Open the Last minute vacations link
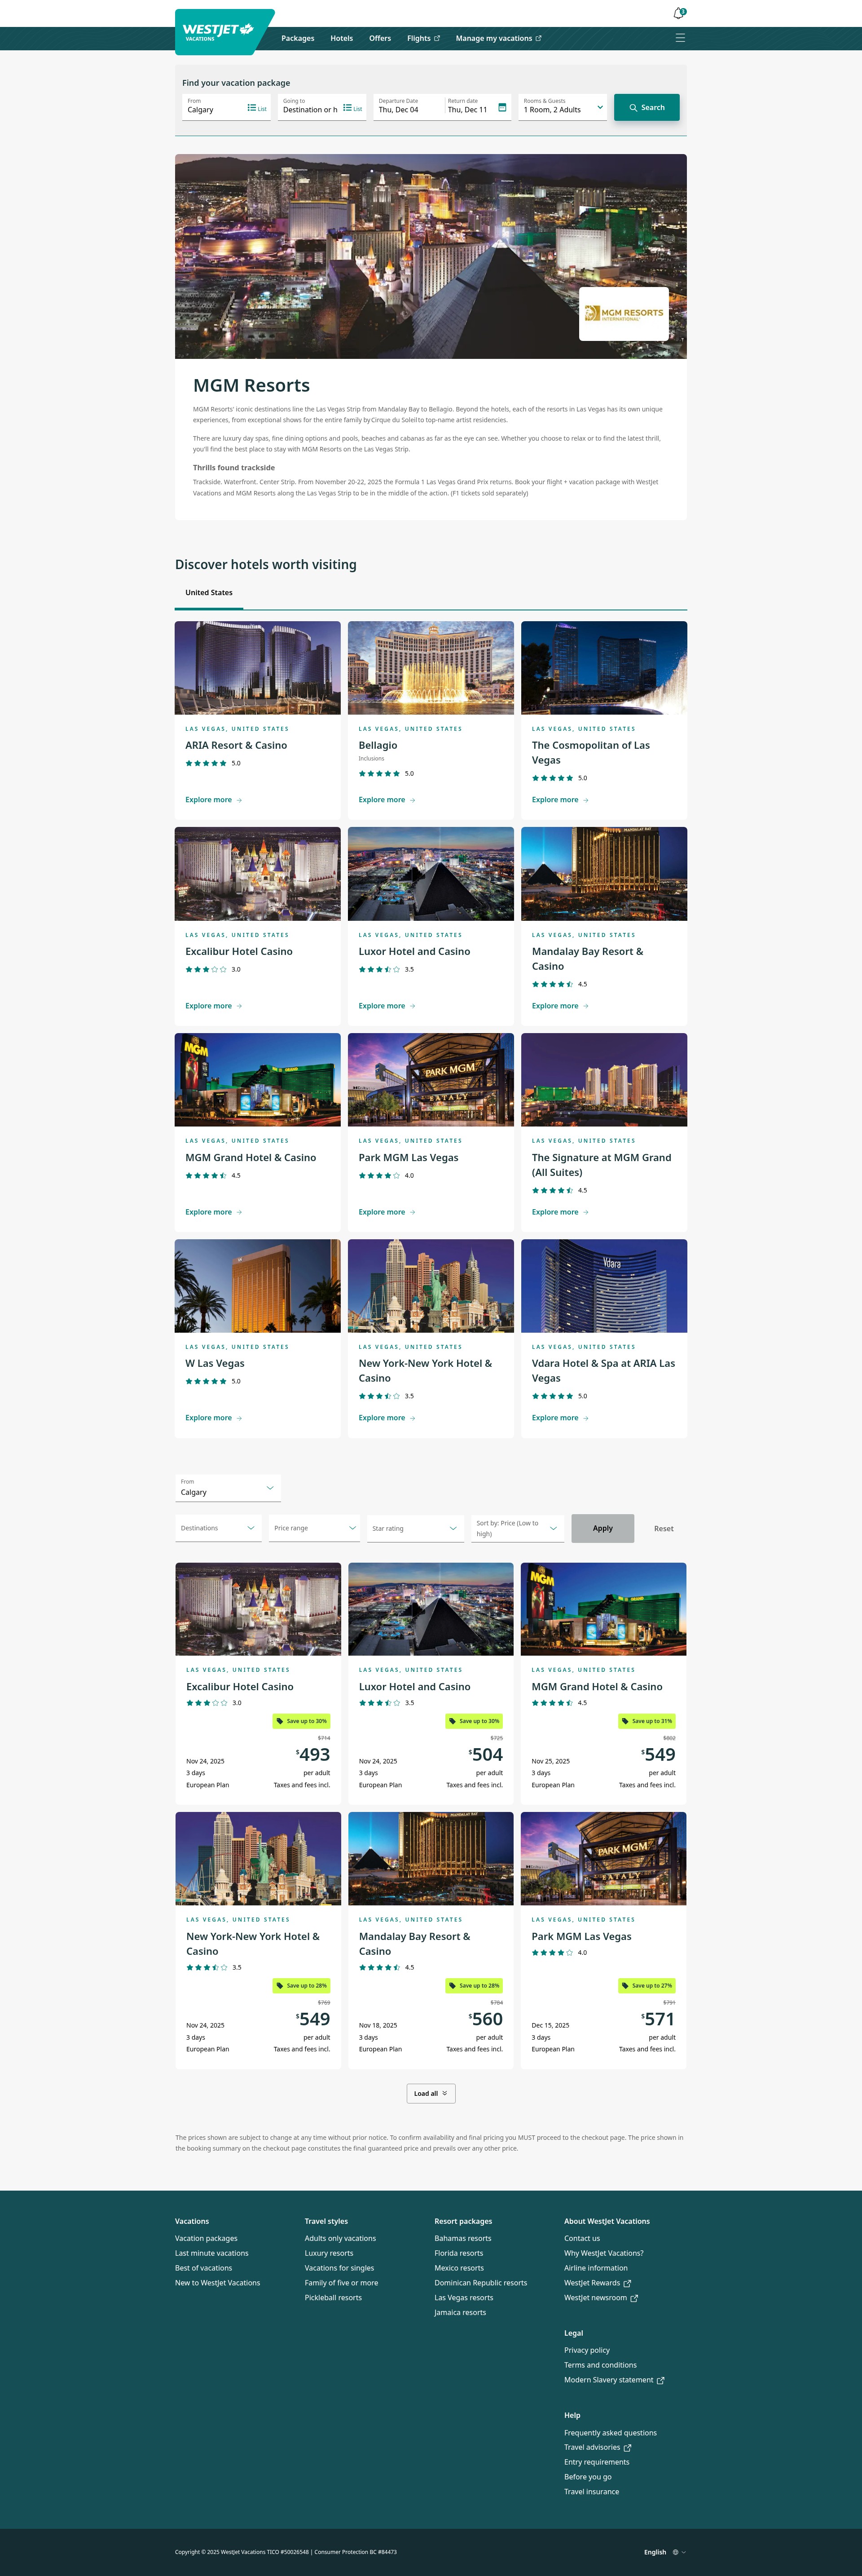The width and height of the screenshot is (862, 2576). pyautogui.click(x=211, y=2253)
